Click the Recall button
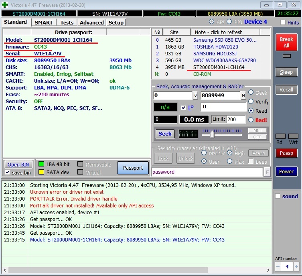 [x=286, y=90]
